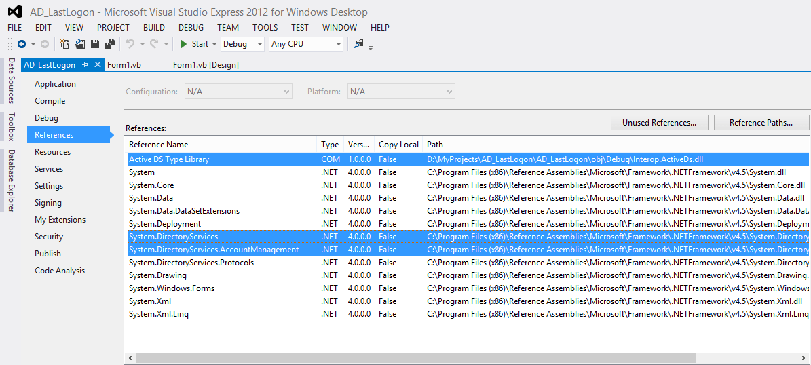Open the HELP menu
The image size is (811, 365).
click(x=380, y=28)
